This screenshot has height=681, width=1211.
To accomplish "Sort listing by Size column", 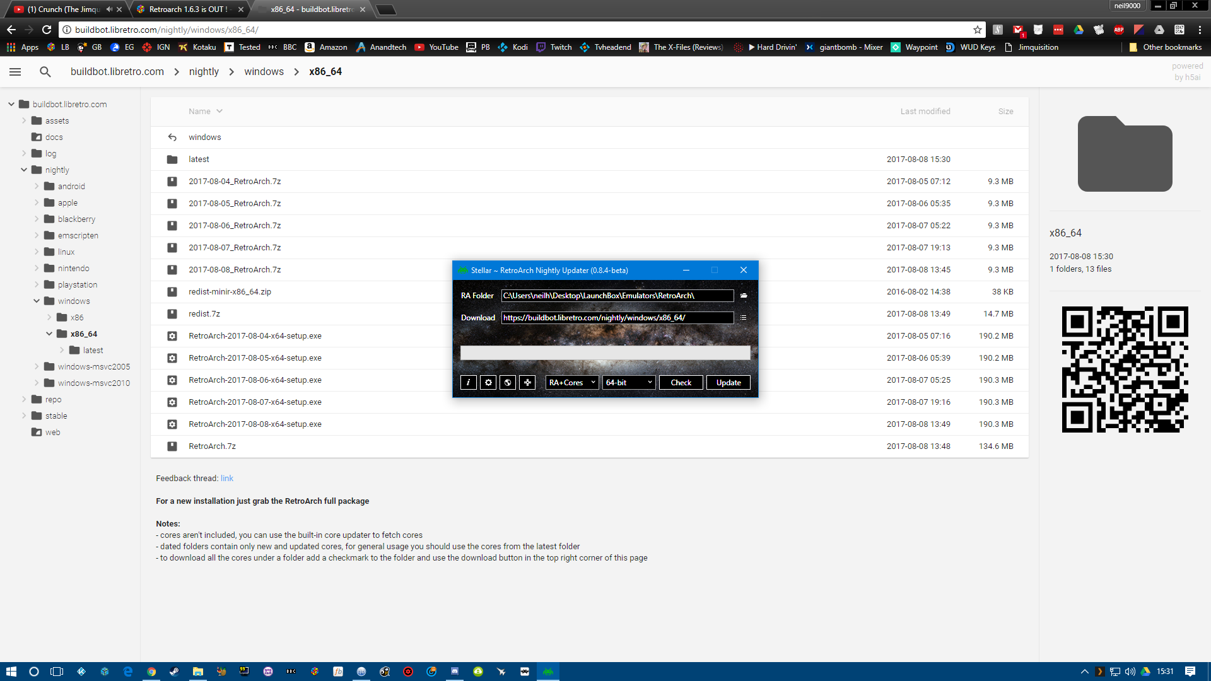I will click(x=1005, y=111).
